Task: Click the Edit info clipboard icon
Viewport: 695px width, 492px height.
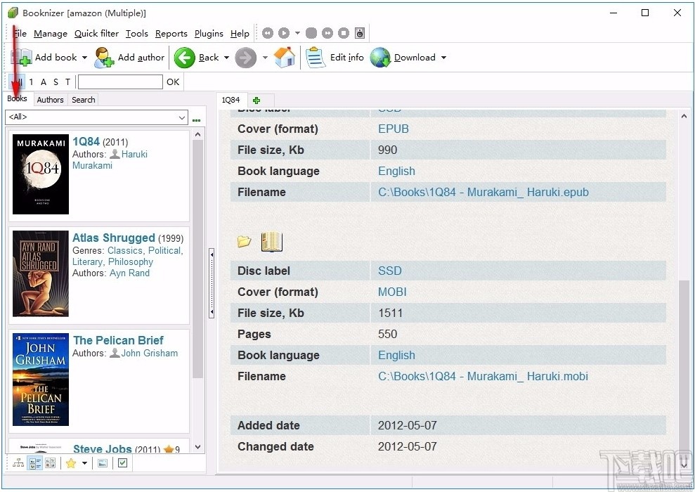Action: coord(316,58)
